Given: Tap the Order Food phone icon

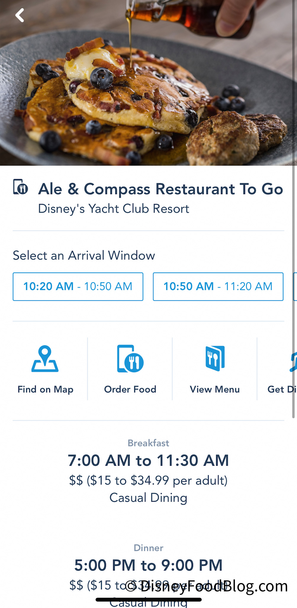Looking at the screenshot, I should [130, 359].
